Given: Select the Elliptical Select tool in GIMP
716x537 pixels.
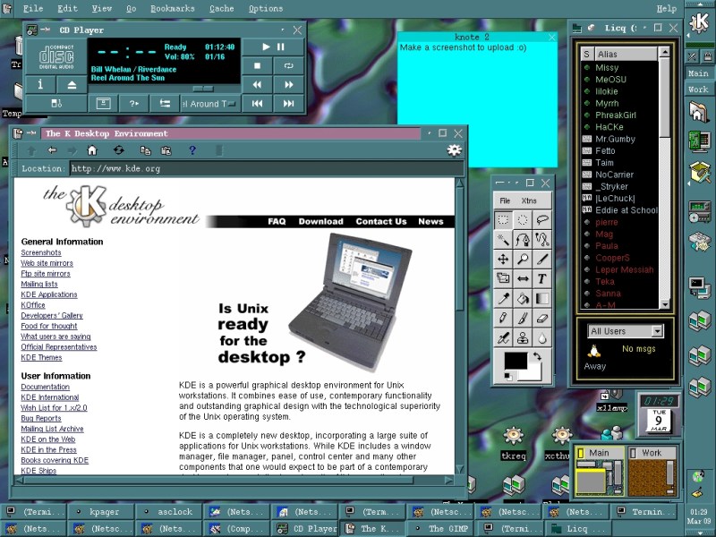Looking at the screenshot, I should pyautogui.click(x=523, y=220).
